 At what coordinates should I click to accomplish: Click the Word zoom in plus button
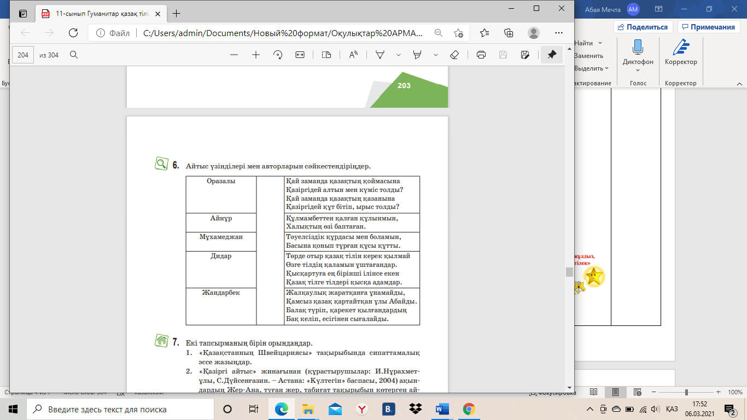[x=719, y=393]
